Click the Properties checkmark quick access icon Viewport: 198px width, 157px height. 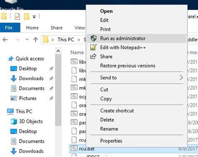[x=18, y=17]
